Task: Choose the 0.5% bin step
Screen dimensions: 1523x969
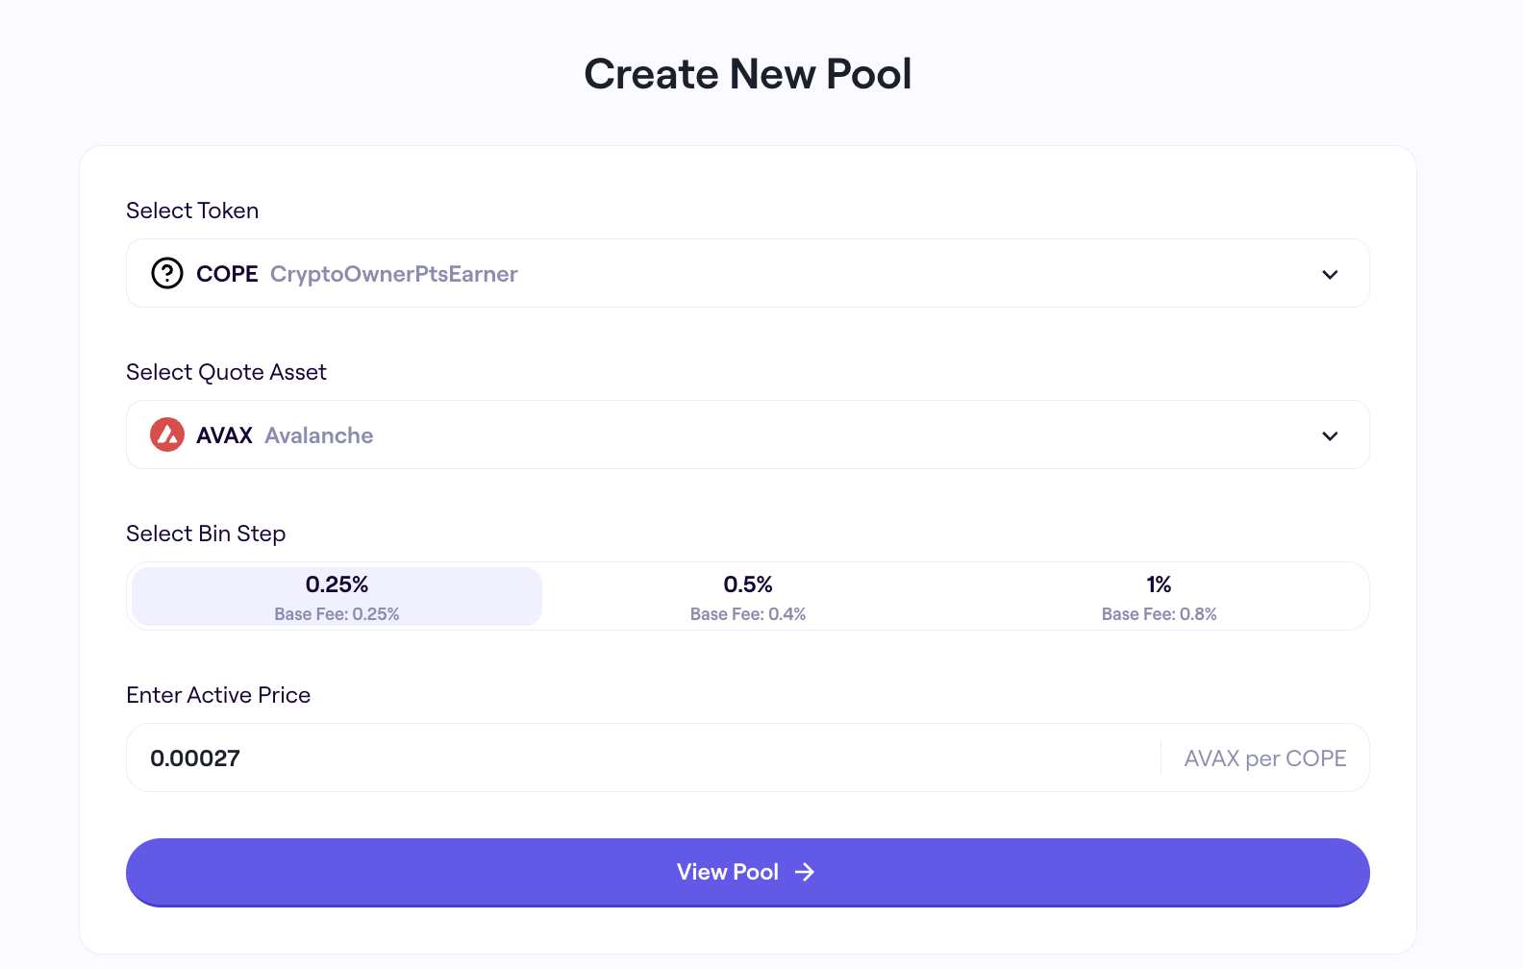Action: pyautogui.click(x=748, y=596)
